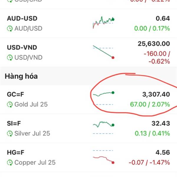Tap the USD-VND price 25,630.00
The width and height of the screenshot is (177, 177).
(154, 44)
